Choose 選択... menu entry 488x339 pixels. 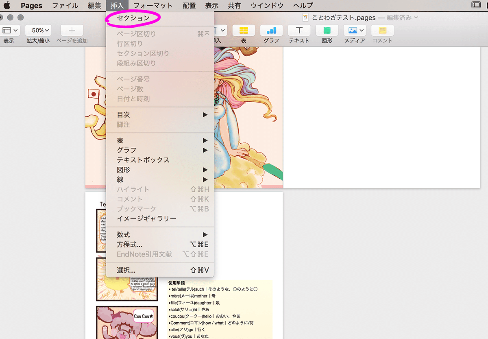(159, 270)
